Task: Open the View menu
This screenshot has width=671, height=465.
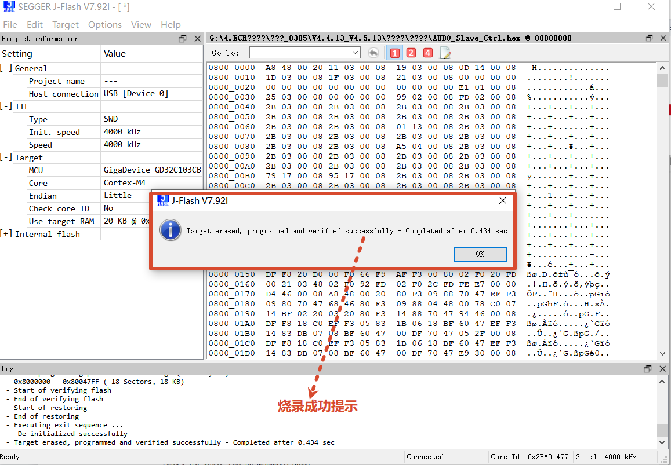Action: click(142, 25)
